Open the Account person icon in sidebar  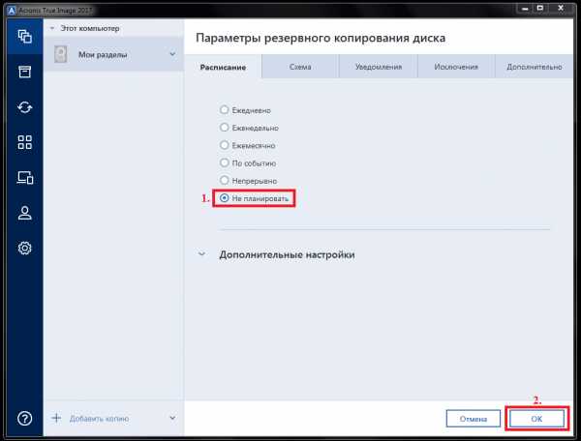[x=25, y=213]
